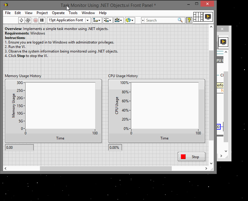This screenshot has height=201, width=248.
Task: Select the memory usage value field showing 0.00
Action: click(19, 147)
